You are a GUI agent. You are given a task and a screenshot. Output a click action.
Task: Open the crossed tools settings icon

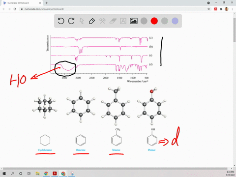tap(102, 21)
